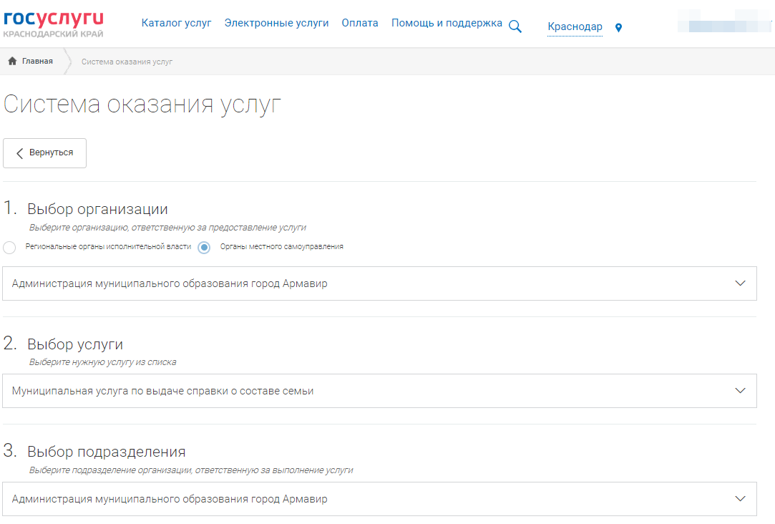This screenshot has height=524, width=775.
Task: Open the search magnifier icon
Action: coord(515,26)
